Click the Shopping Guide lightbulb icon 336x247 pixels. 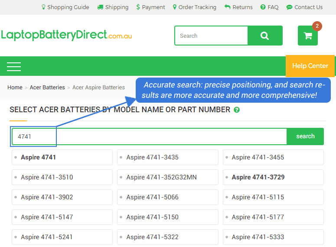[43, 7]
